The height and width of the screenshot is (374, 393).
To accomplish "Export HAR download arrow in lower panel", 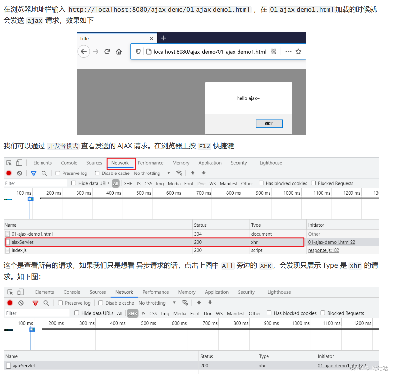I will pyautogui.click(x=210, y=303).
